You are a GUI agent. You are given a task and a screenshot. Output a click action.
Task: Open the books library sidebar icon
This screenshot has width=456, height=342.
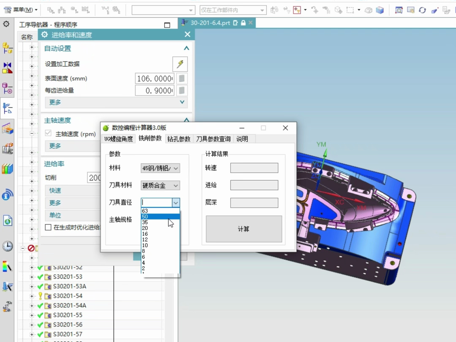tap(7, 168)
